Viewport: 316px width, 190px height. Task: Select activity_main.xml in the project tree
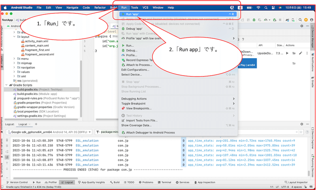[x=36, y=41]
